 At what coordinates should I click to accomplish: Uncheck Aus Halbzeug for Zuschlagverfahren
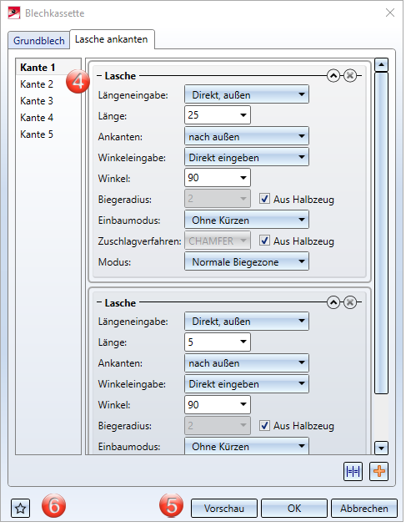point(264,241)
